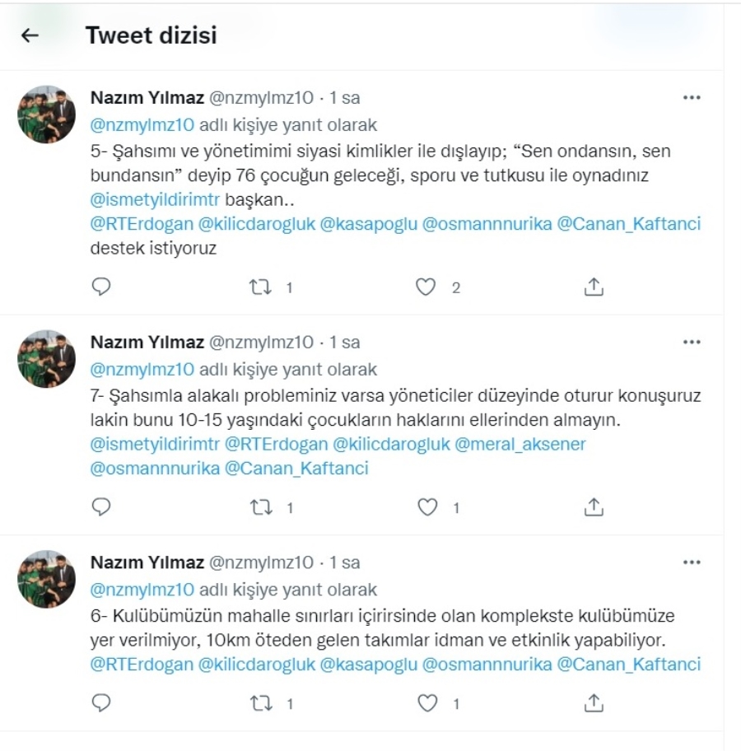
Task: Reply to tweet starting with 7- Şahsımla
Action: click(101, 506)
